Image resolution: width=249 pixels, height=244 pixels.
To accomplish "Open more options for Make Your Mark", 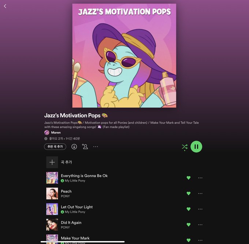I will coord(200,240).
